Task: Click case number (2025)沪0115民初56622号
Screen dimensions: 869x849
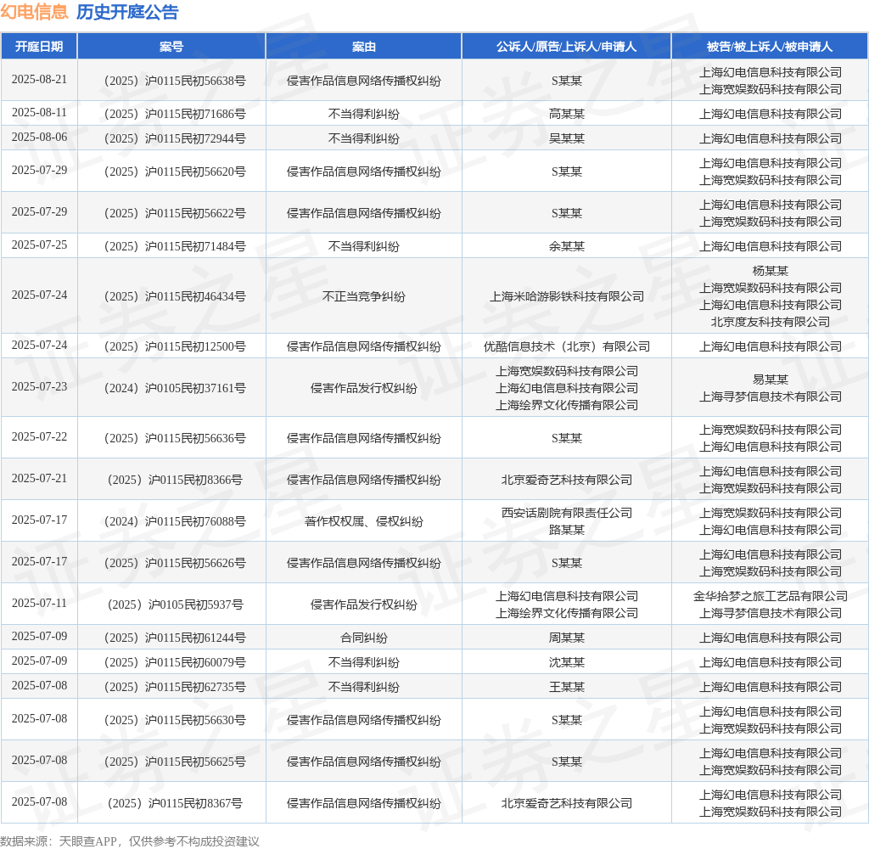Action: tap(175, 213)
